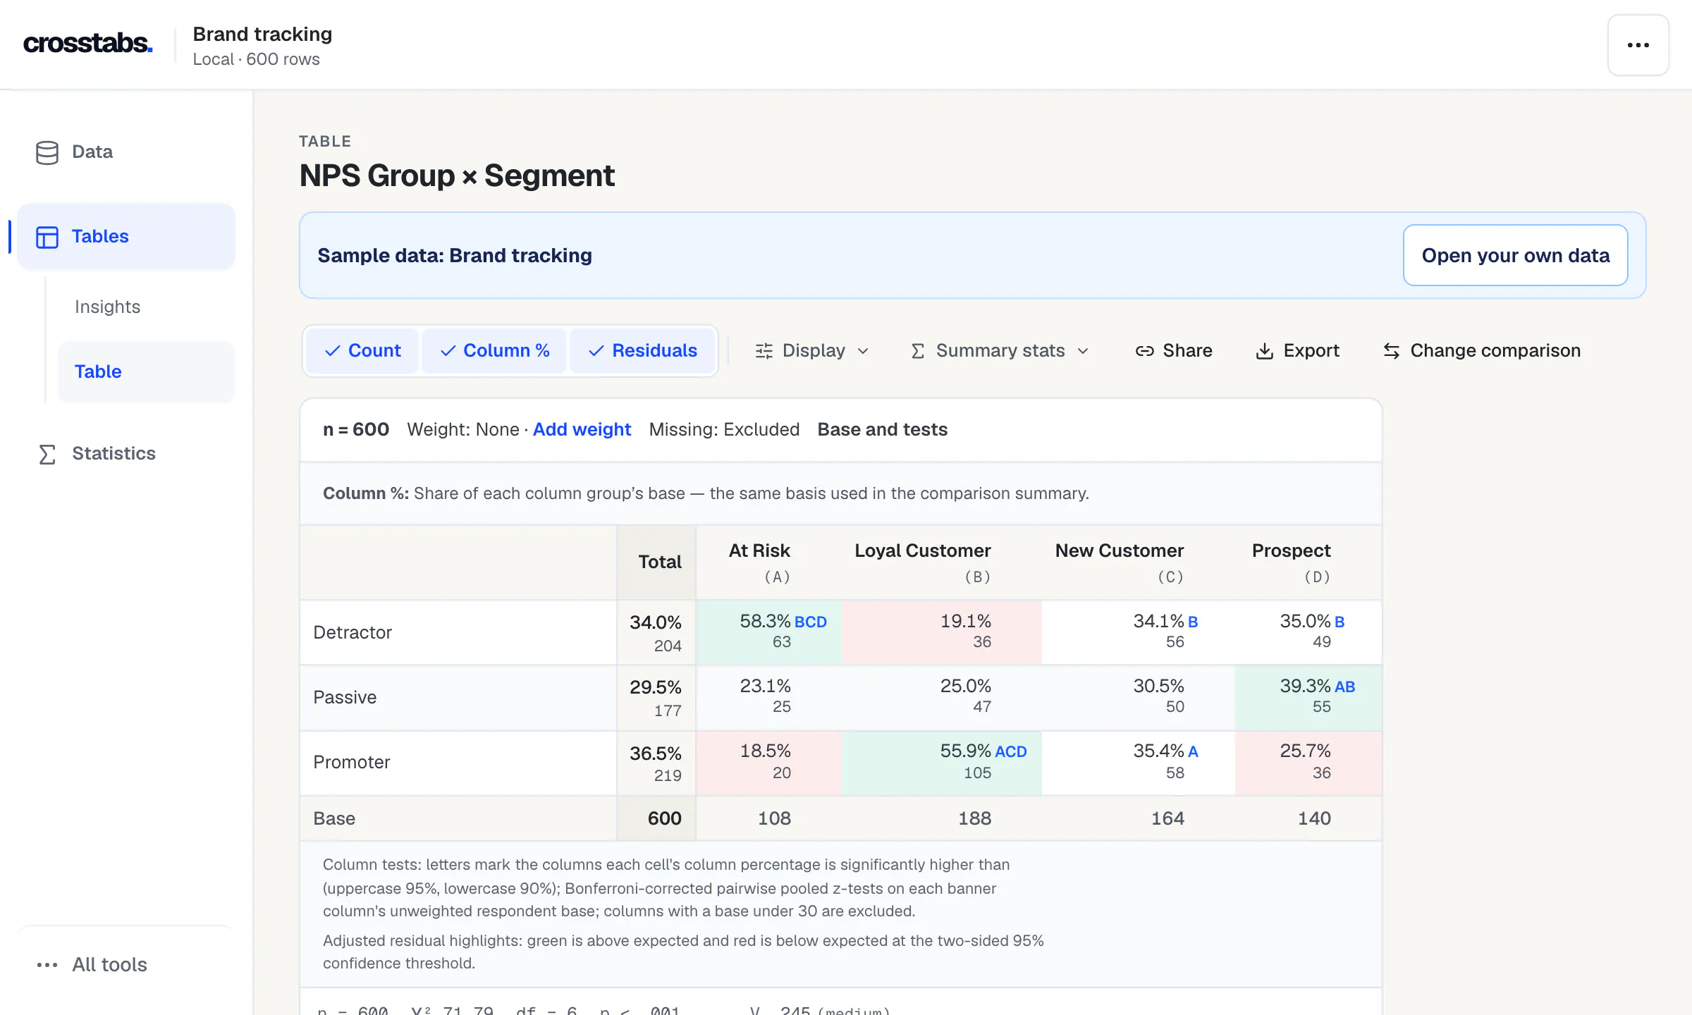Click Base total value 600
Screen dimensions: 1692x1015
664,818
